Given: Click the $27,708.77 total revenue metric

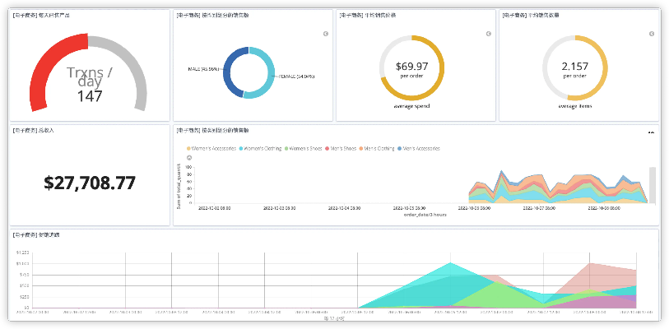Looking at the screenshot, I should point(90,183).
